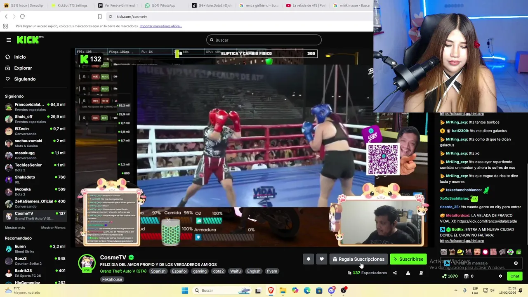Click the share stream icon
The width and height of the screenshot is (528, 297).
pos(395,273)
